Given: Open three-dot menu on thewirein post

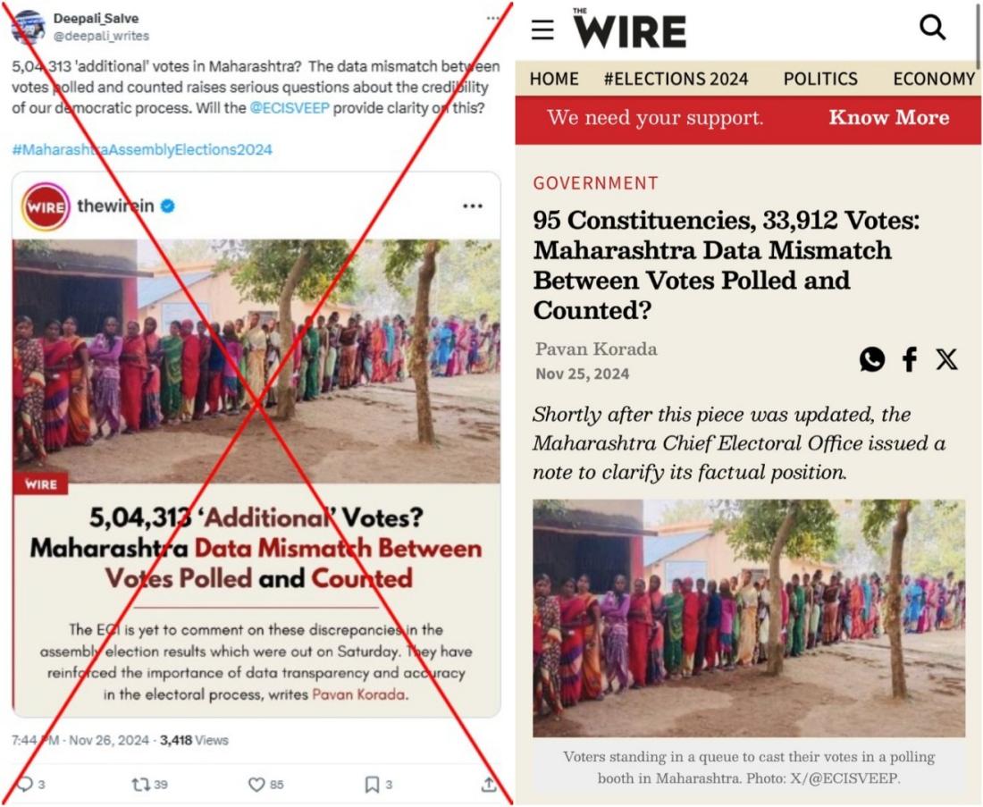Looking at the screenshot, I should (472, 206).
